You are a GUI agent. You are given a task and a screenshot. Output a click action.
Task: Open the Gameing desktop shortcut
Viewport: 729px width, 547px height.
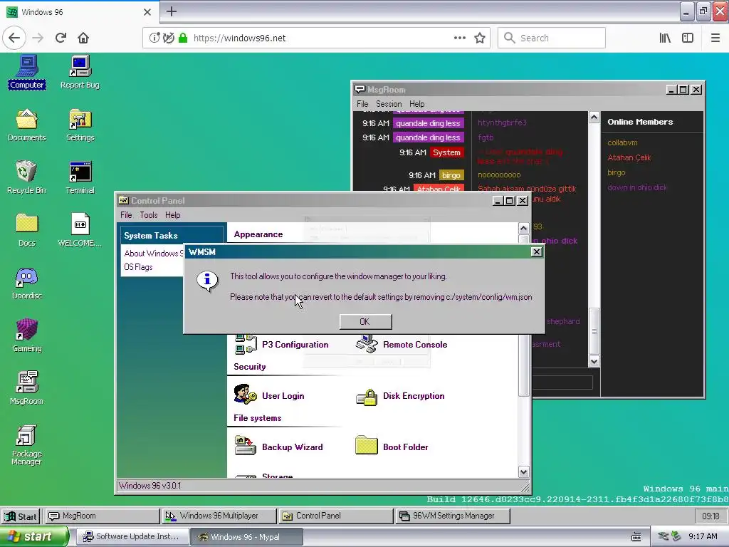click(x=26, y=335)
